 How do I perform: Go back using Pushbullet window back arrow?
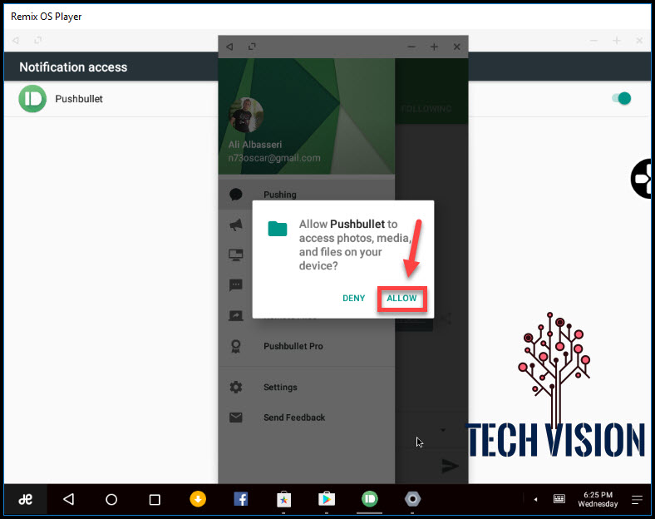[229, 47]
